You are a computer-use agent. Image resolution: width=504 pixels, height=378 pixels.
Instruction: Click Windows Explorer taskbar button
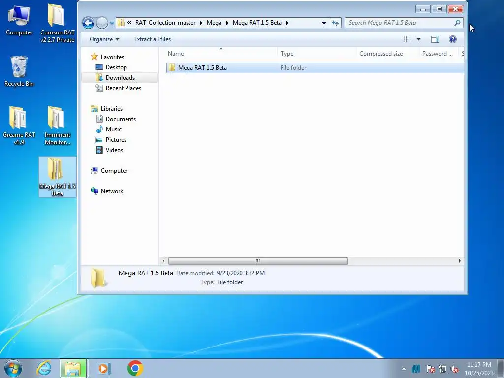click(x=73, y=368)
